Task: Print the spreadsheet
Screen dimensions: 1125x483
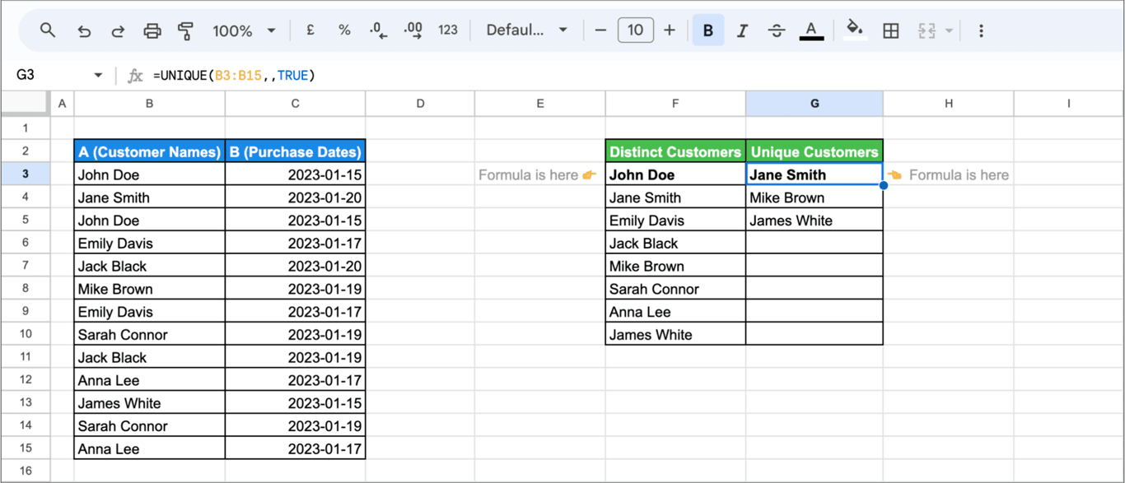Action: (152, 31)
